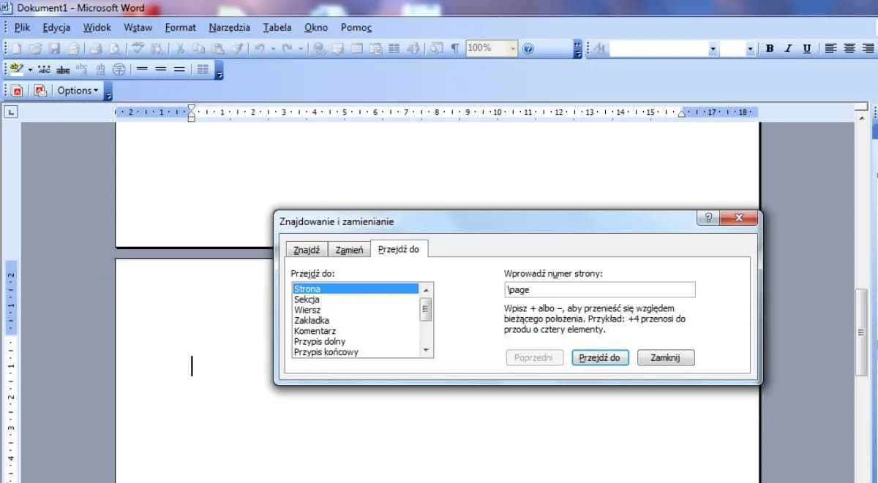This screenshot has width=878, height=483.
Task: Expand the font name dropdown
Action: 713,48
